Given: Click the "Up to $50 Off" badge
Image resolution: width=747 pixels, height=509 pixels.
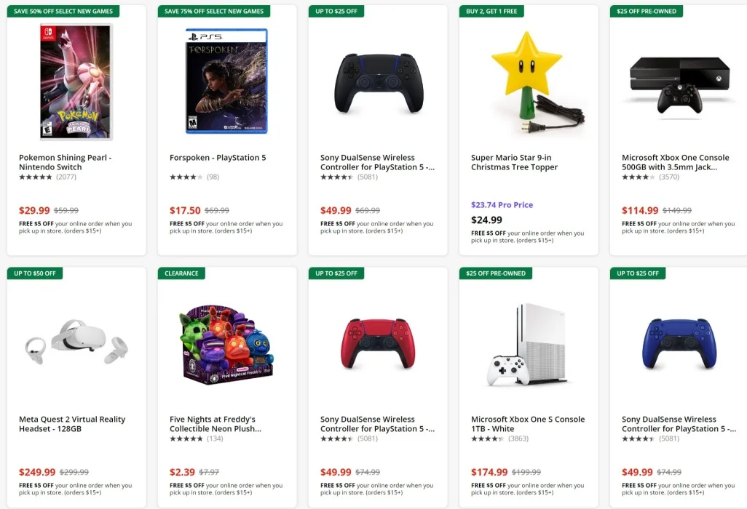Looking at the screenshot, I should point(34,273).
